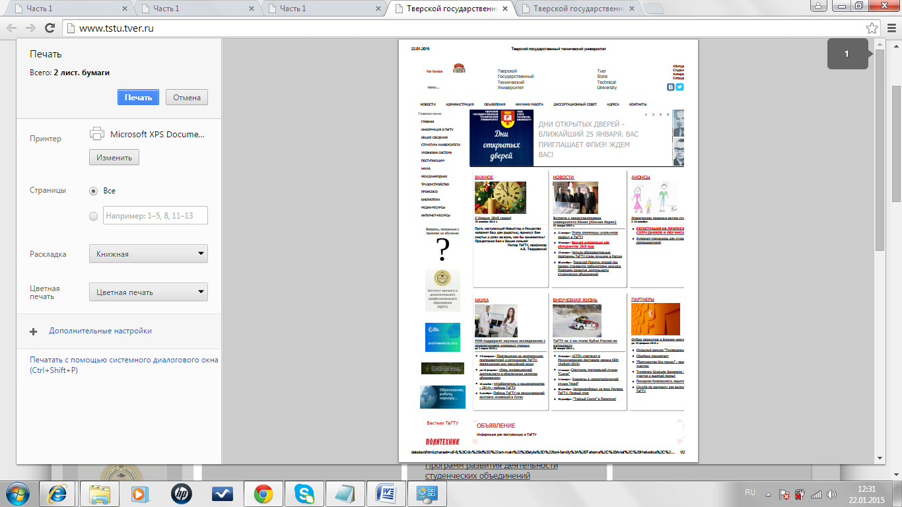Click the notepad icon in the taskbar
The image size is (902, 507).
click(345, 493)
